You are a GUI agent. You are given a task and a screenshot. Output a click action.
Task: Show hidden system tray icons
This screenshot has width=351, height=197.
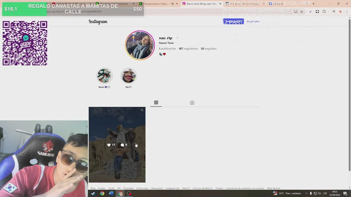pos(307,193)
